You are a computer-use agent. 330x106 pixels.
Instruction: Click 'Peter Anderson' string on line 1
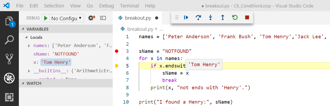click(x=189, y=37)
